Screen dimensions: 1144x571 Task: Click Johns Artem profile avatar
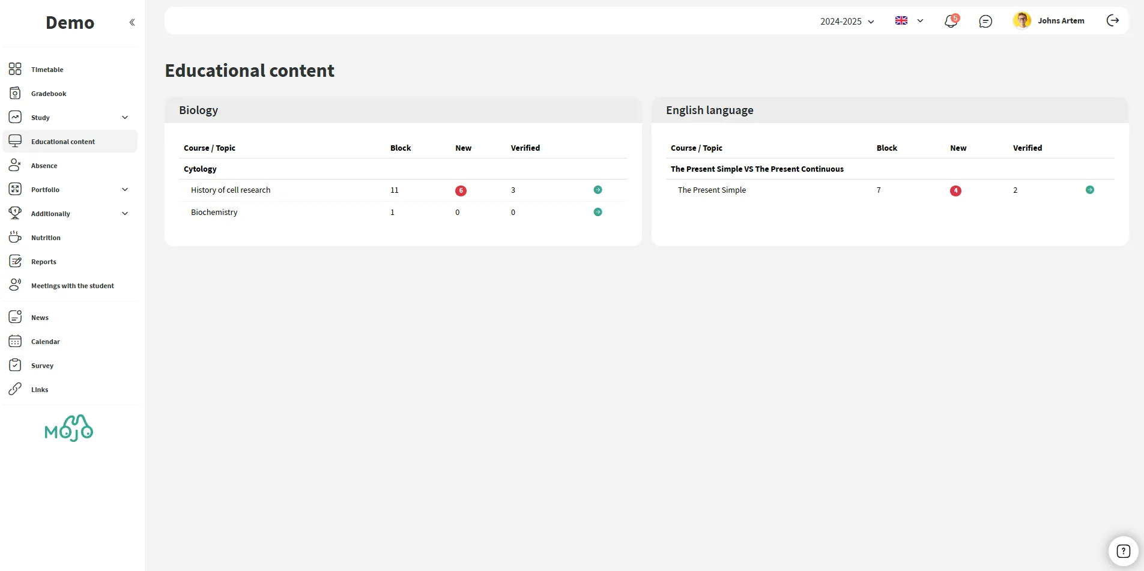pos(1021,20)
